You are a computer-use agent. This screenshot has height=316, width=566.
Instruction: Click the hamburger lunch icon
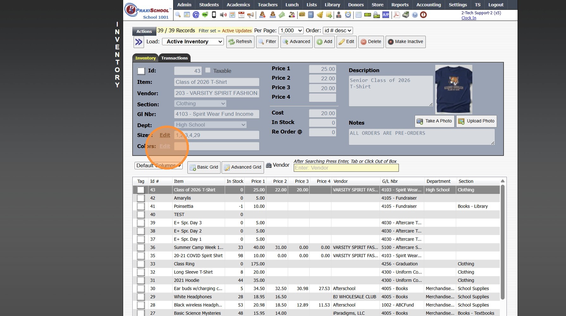pos(302,15)
